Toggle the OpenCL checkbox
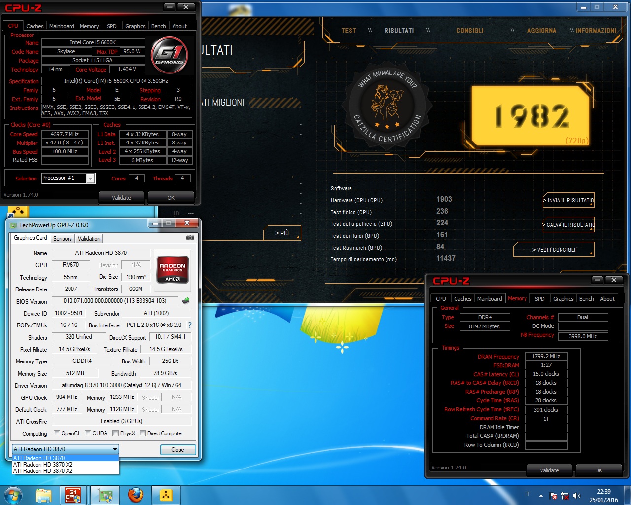Viewport: 631px width, 505px height. 57,433
